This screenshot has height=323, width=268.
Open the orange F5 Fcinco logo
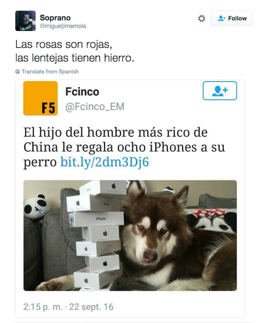coord(41,98)
